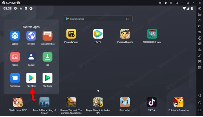Viewport: 203px width, 117px height.
Task: Tap the Android home circle button
Action: [x=200, y=103]
